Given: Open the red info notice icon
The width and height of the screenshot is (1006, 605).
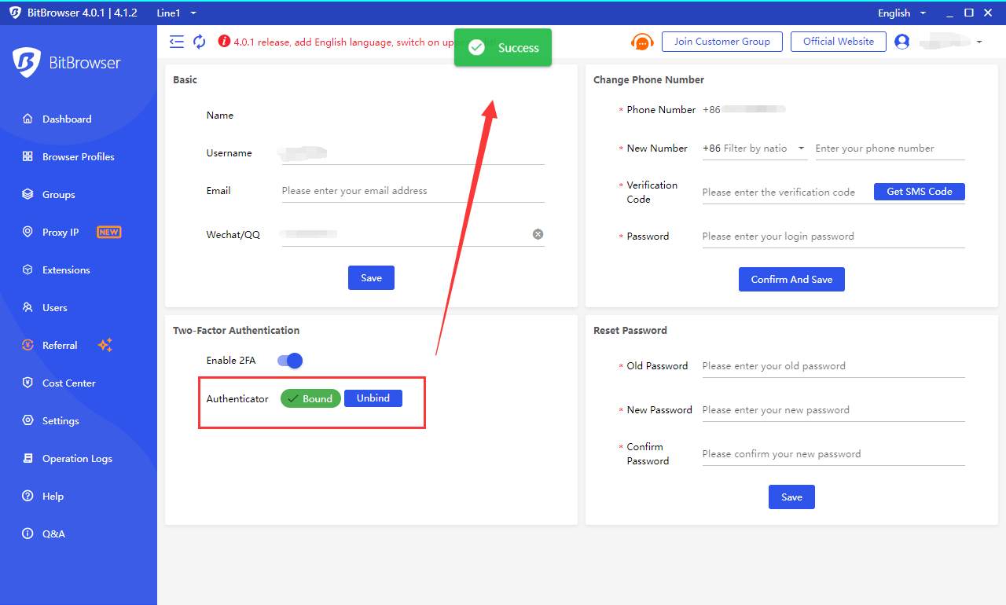Looking at the screenshot, I should tap(224, 42).
